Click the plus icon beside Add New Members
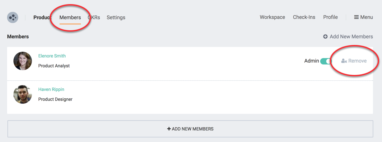The image size is (382, 142). point(325,37)
